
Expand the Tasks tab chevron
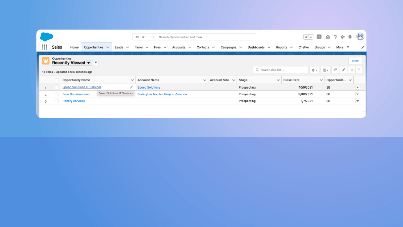(x=147, y=47)
